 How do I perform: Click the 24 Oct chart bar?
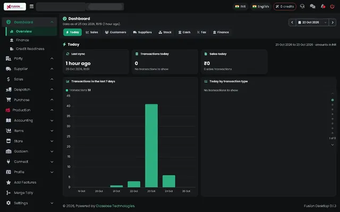point(169,181)
